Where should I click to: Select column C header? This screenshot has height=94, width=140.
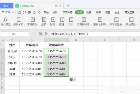point(56,40)
